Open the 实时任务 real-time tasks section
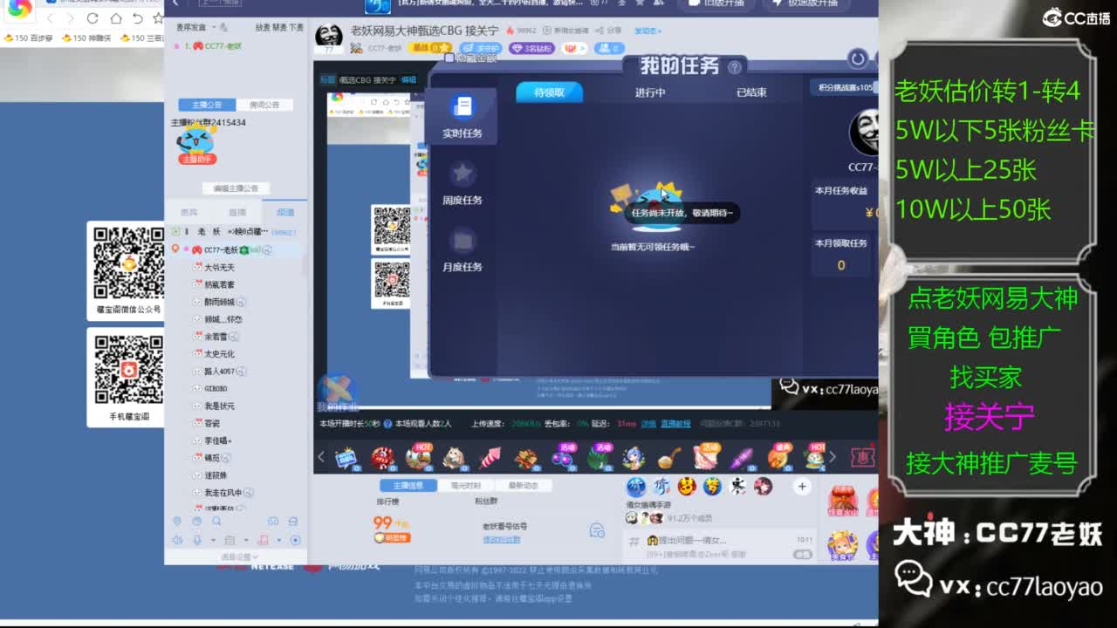Image resolution: width=1117 pixels, height=628 pixels. pos(462,116)
